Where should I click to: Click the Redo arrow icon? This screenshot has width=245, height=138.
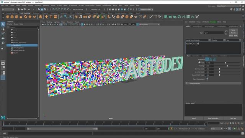31,9
